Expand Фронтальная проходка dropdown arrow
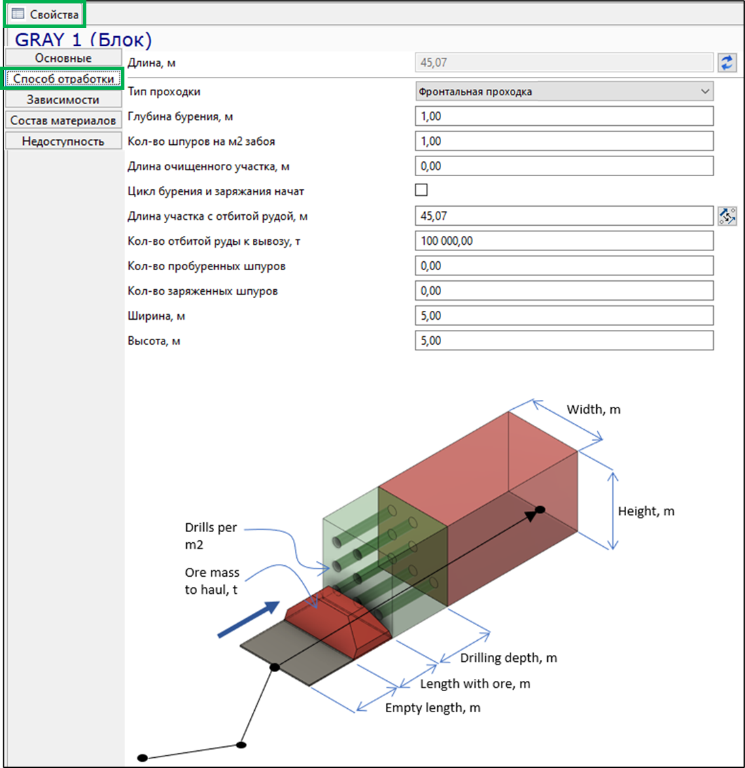The image size is (745, 768). pos(704,92)
